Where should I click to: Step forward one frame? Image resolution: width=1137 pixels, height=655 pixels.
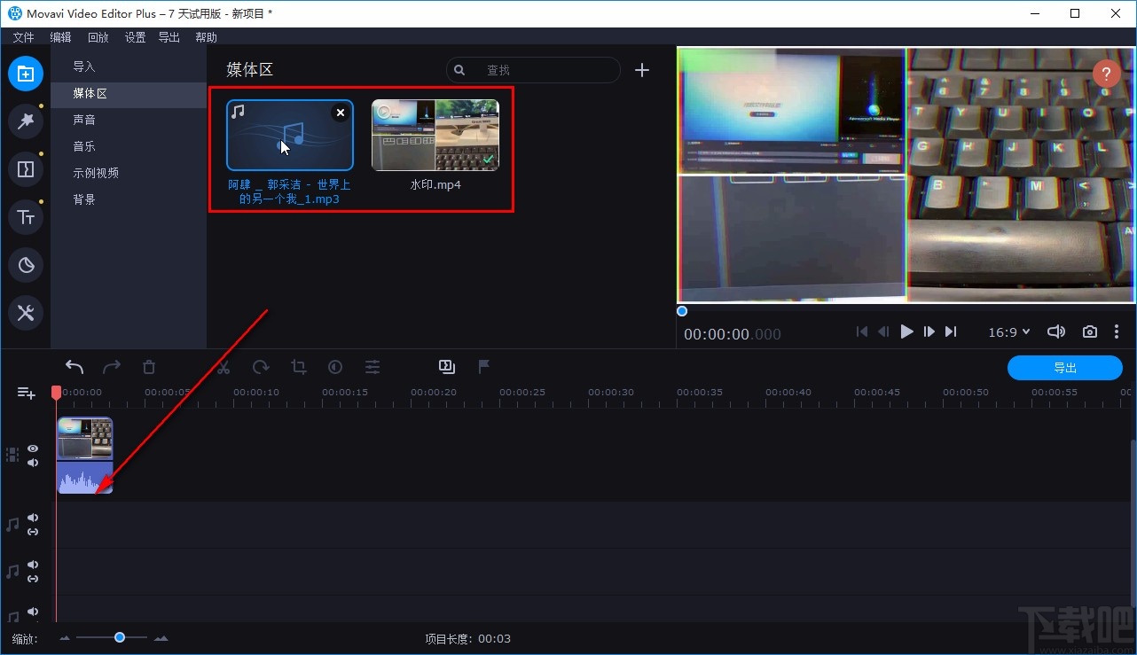coord(929,331)
